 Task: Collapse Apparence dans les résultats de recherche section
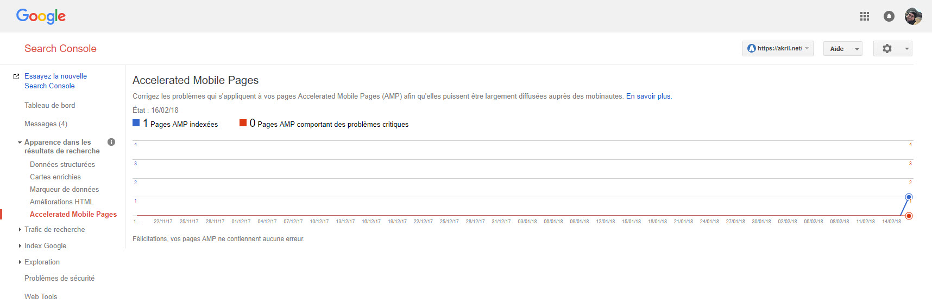pyautogui.click(x=20, y=143)
